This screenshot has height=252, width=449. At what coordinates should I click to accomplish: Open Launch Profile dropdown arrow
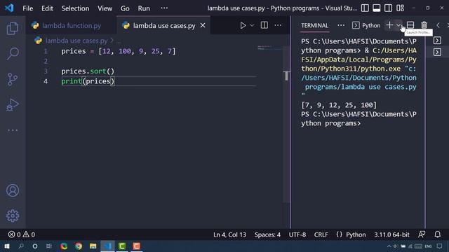(398, 25)
